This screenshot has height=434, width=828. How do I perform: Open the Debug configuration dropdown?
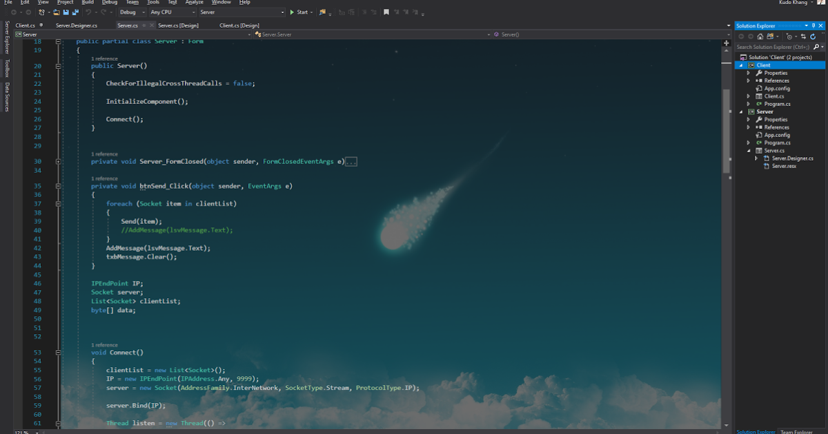tap(144, 12)
